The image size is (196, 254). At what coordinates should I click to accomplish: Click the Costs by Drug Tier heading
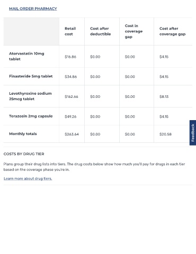(24, 154)
